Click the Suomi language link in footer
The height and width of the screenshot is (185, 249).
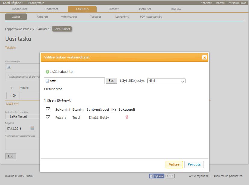(30, 176)
